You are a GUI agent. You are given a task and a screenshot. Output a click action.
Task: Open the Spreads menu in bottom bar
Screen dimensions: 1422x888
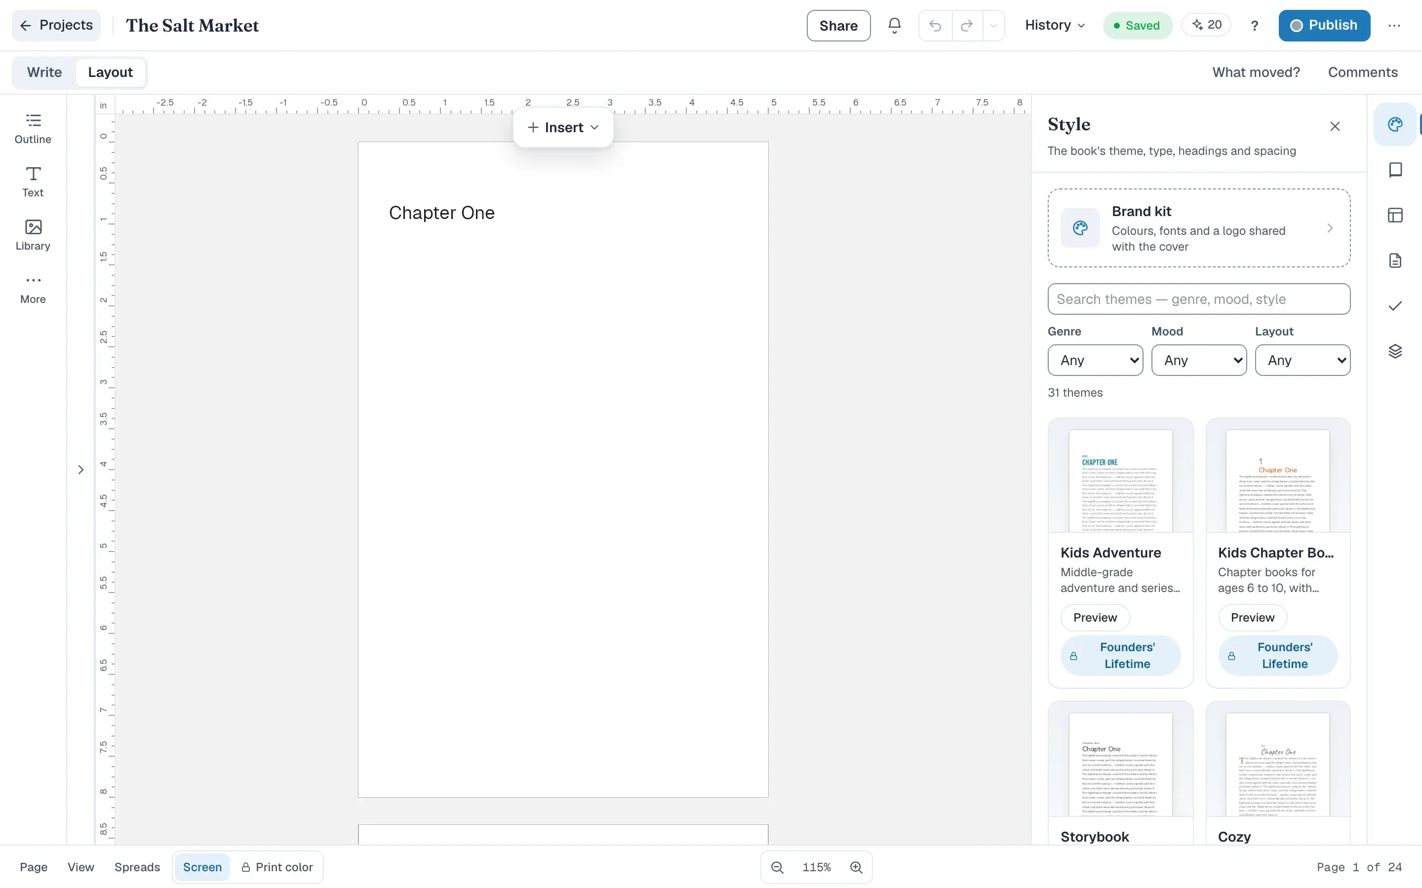(x=137, y=867)
